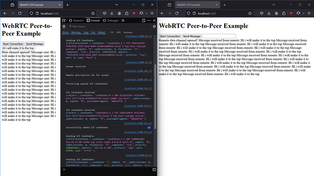Toggle the Debug filter

coord(101,32)
